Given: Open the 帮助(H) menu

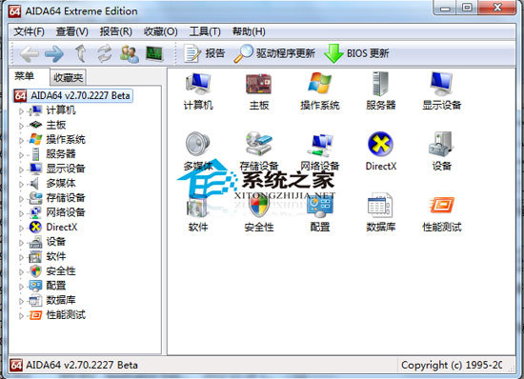Looking at the screenshot, I should [x=249, y=31].
